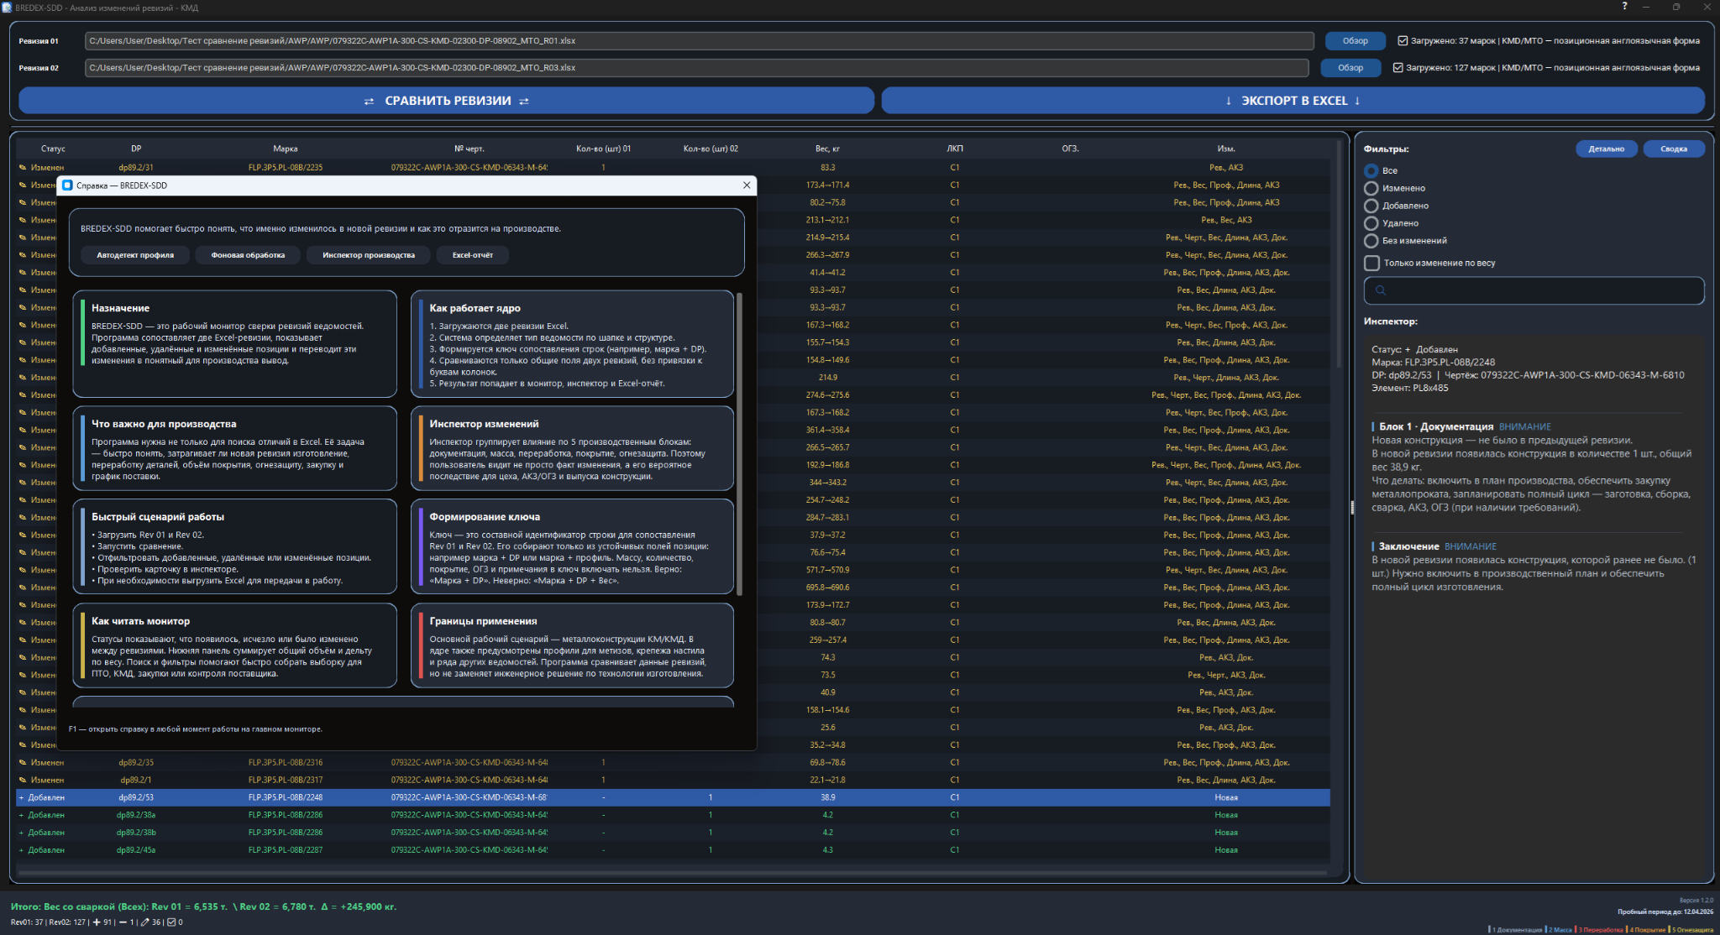Select the 'Удалено' filter radio button
Image resolution: width=1720 pixels, height=935 pixels.
(1371, 223)
